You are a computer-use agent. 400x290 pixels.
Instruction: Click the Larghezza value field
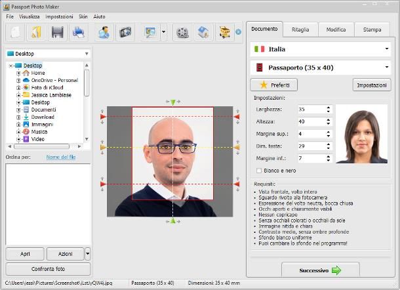(312, 110)
